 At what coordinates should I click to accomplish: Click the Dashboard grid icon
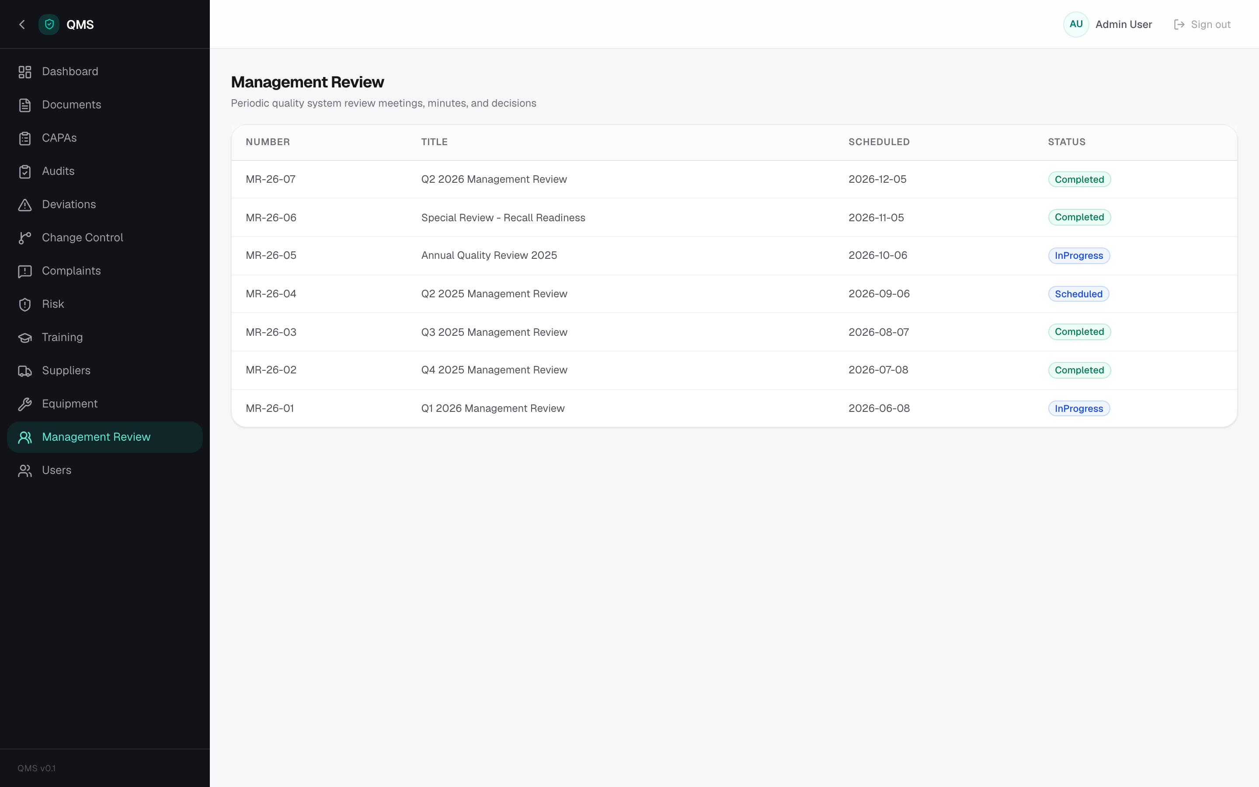pos(25,72)
